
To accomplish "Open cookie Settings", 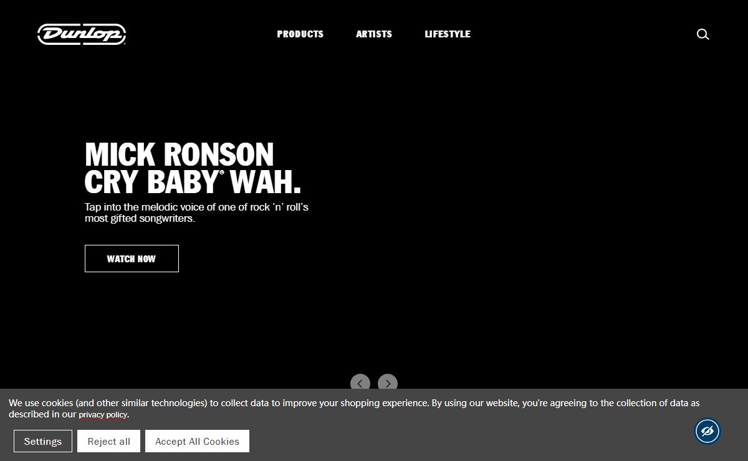I will coord(43,441).
